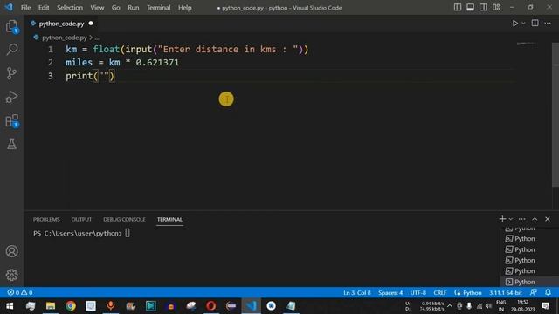Open the File menu
The height and width of the screenshot is (314, 559).
[25, 8]
